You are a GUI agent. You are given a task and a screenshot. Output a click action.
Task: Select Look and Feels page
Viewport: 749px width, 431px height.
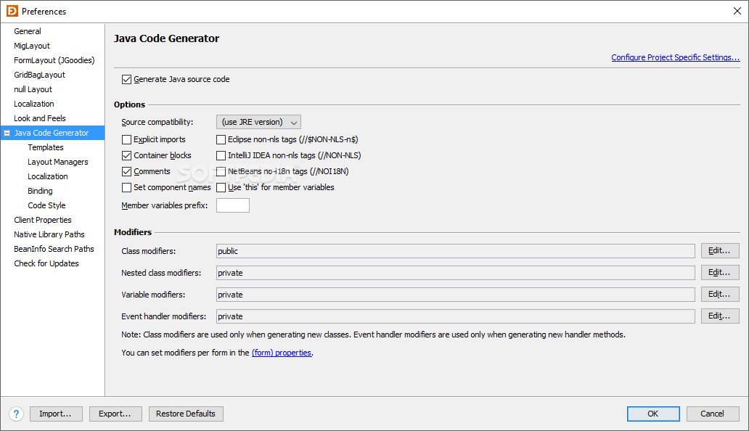pos(40,118)
